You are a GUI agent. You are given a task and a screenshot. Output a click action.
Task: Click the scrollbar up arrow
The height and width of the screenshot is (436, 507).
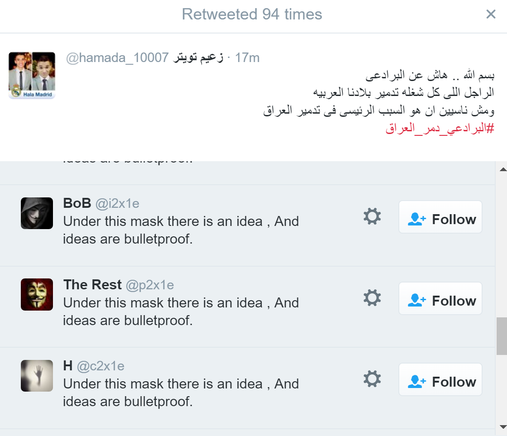[502, 169]
